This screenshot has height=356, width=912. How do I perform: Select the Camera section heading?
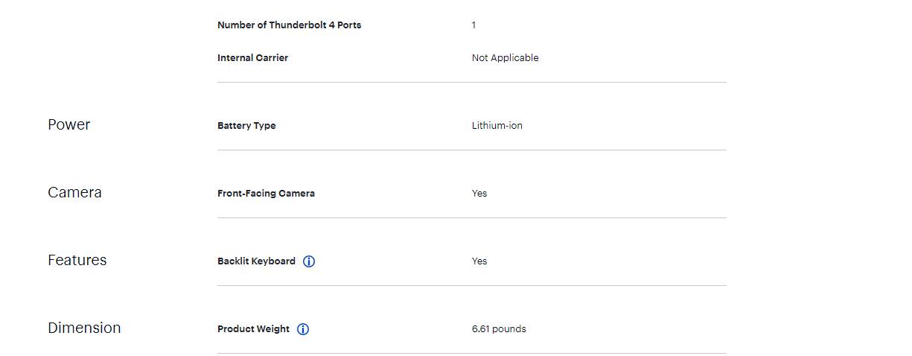(x=74, y=192)
